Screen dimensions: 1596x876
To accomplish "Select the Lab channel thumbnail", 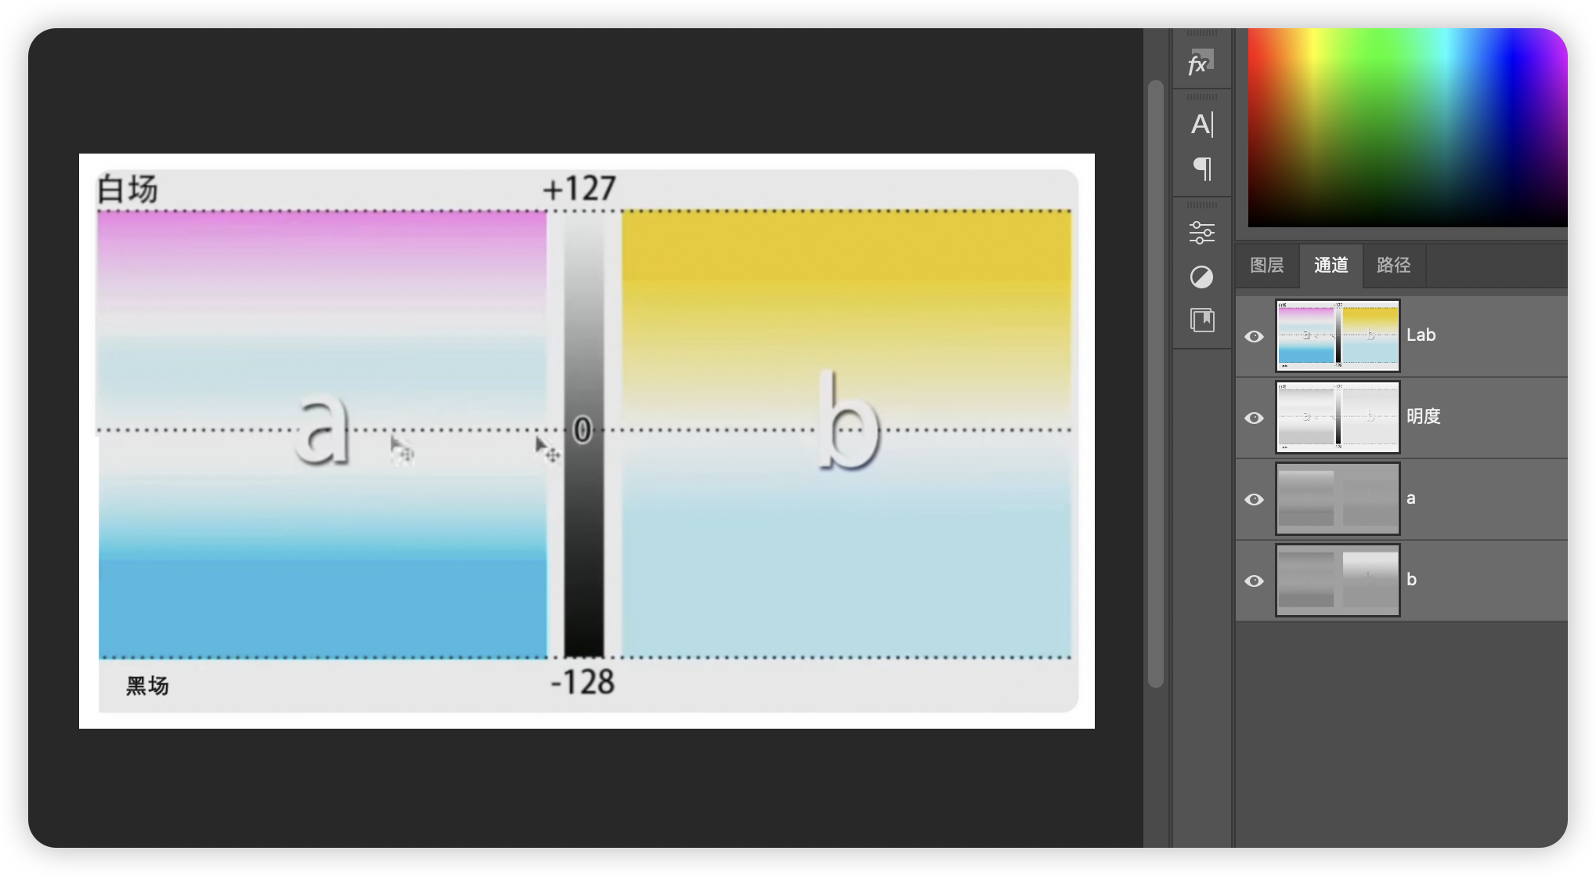I will [x=1338, y=335].
